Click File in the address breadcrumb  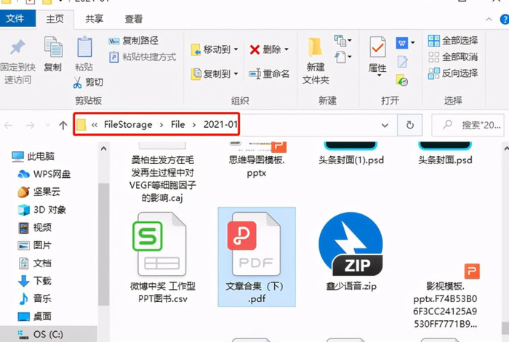178,124
